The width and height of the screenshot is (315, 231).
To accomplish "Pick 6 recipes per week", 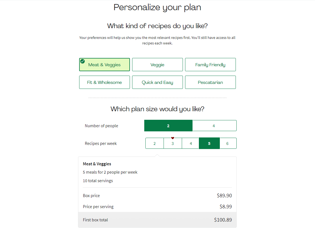I will (228, 144).
